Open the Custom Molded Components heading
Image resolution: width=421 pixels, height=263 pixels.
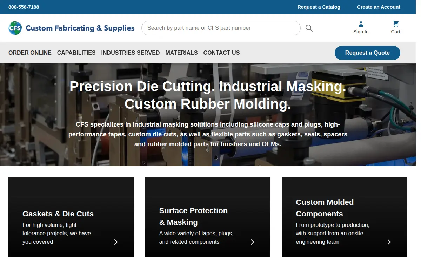coord(325,208)
